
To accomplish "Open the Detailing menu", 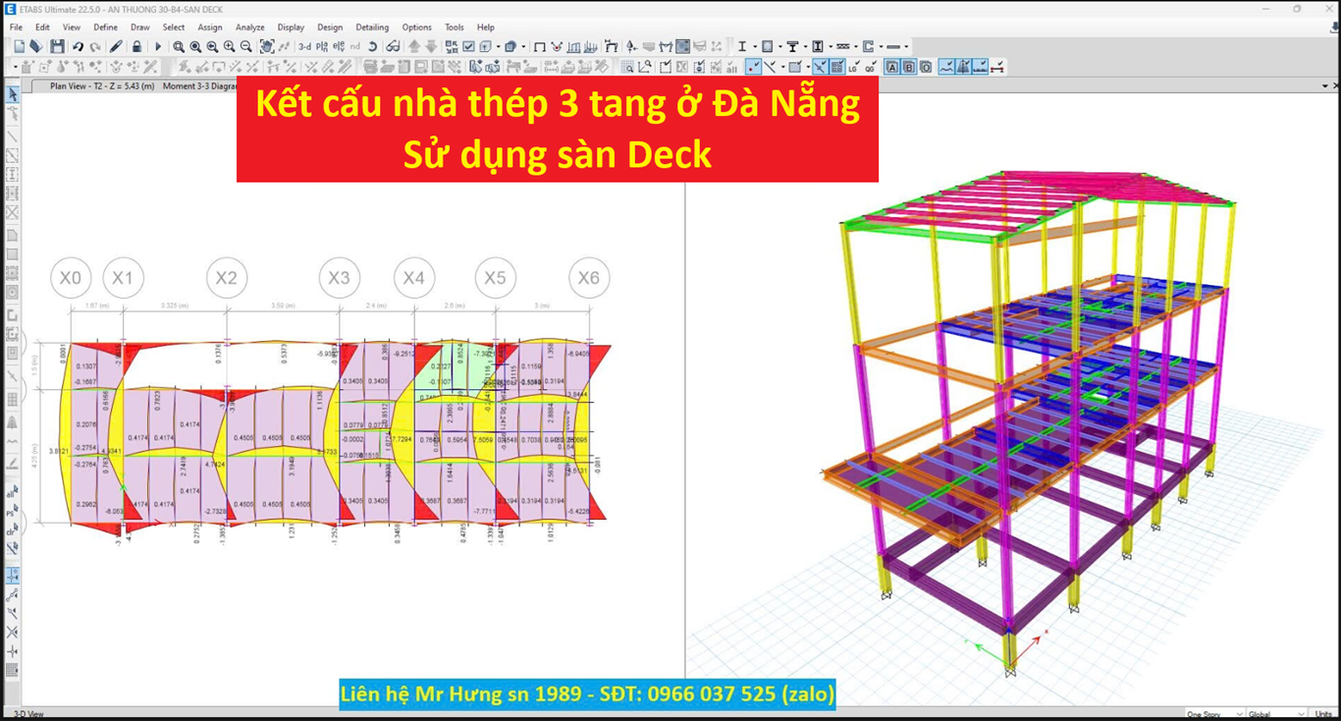I will click(372, 28).
